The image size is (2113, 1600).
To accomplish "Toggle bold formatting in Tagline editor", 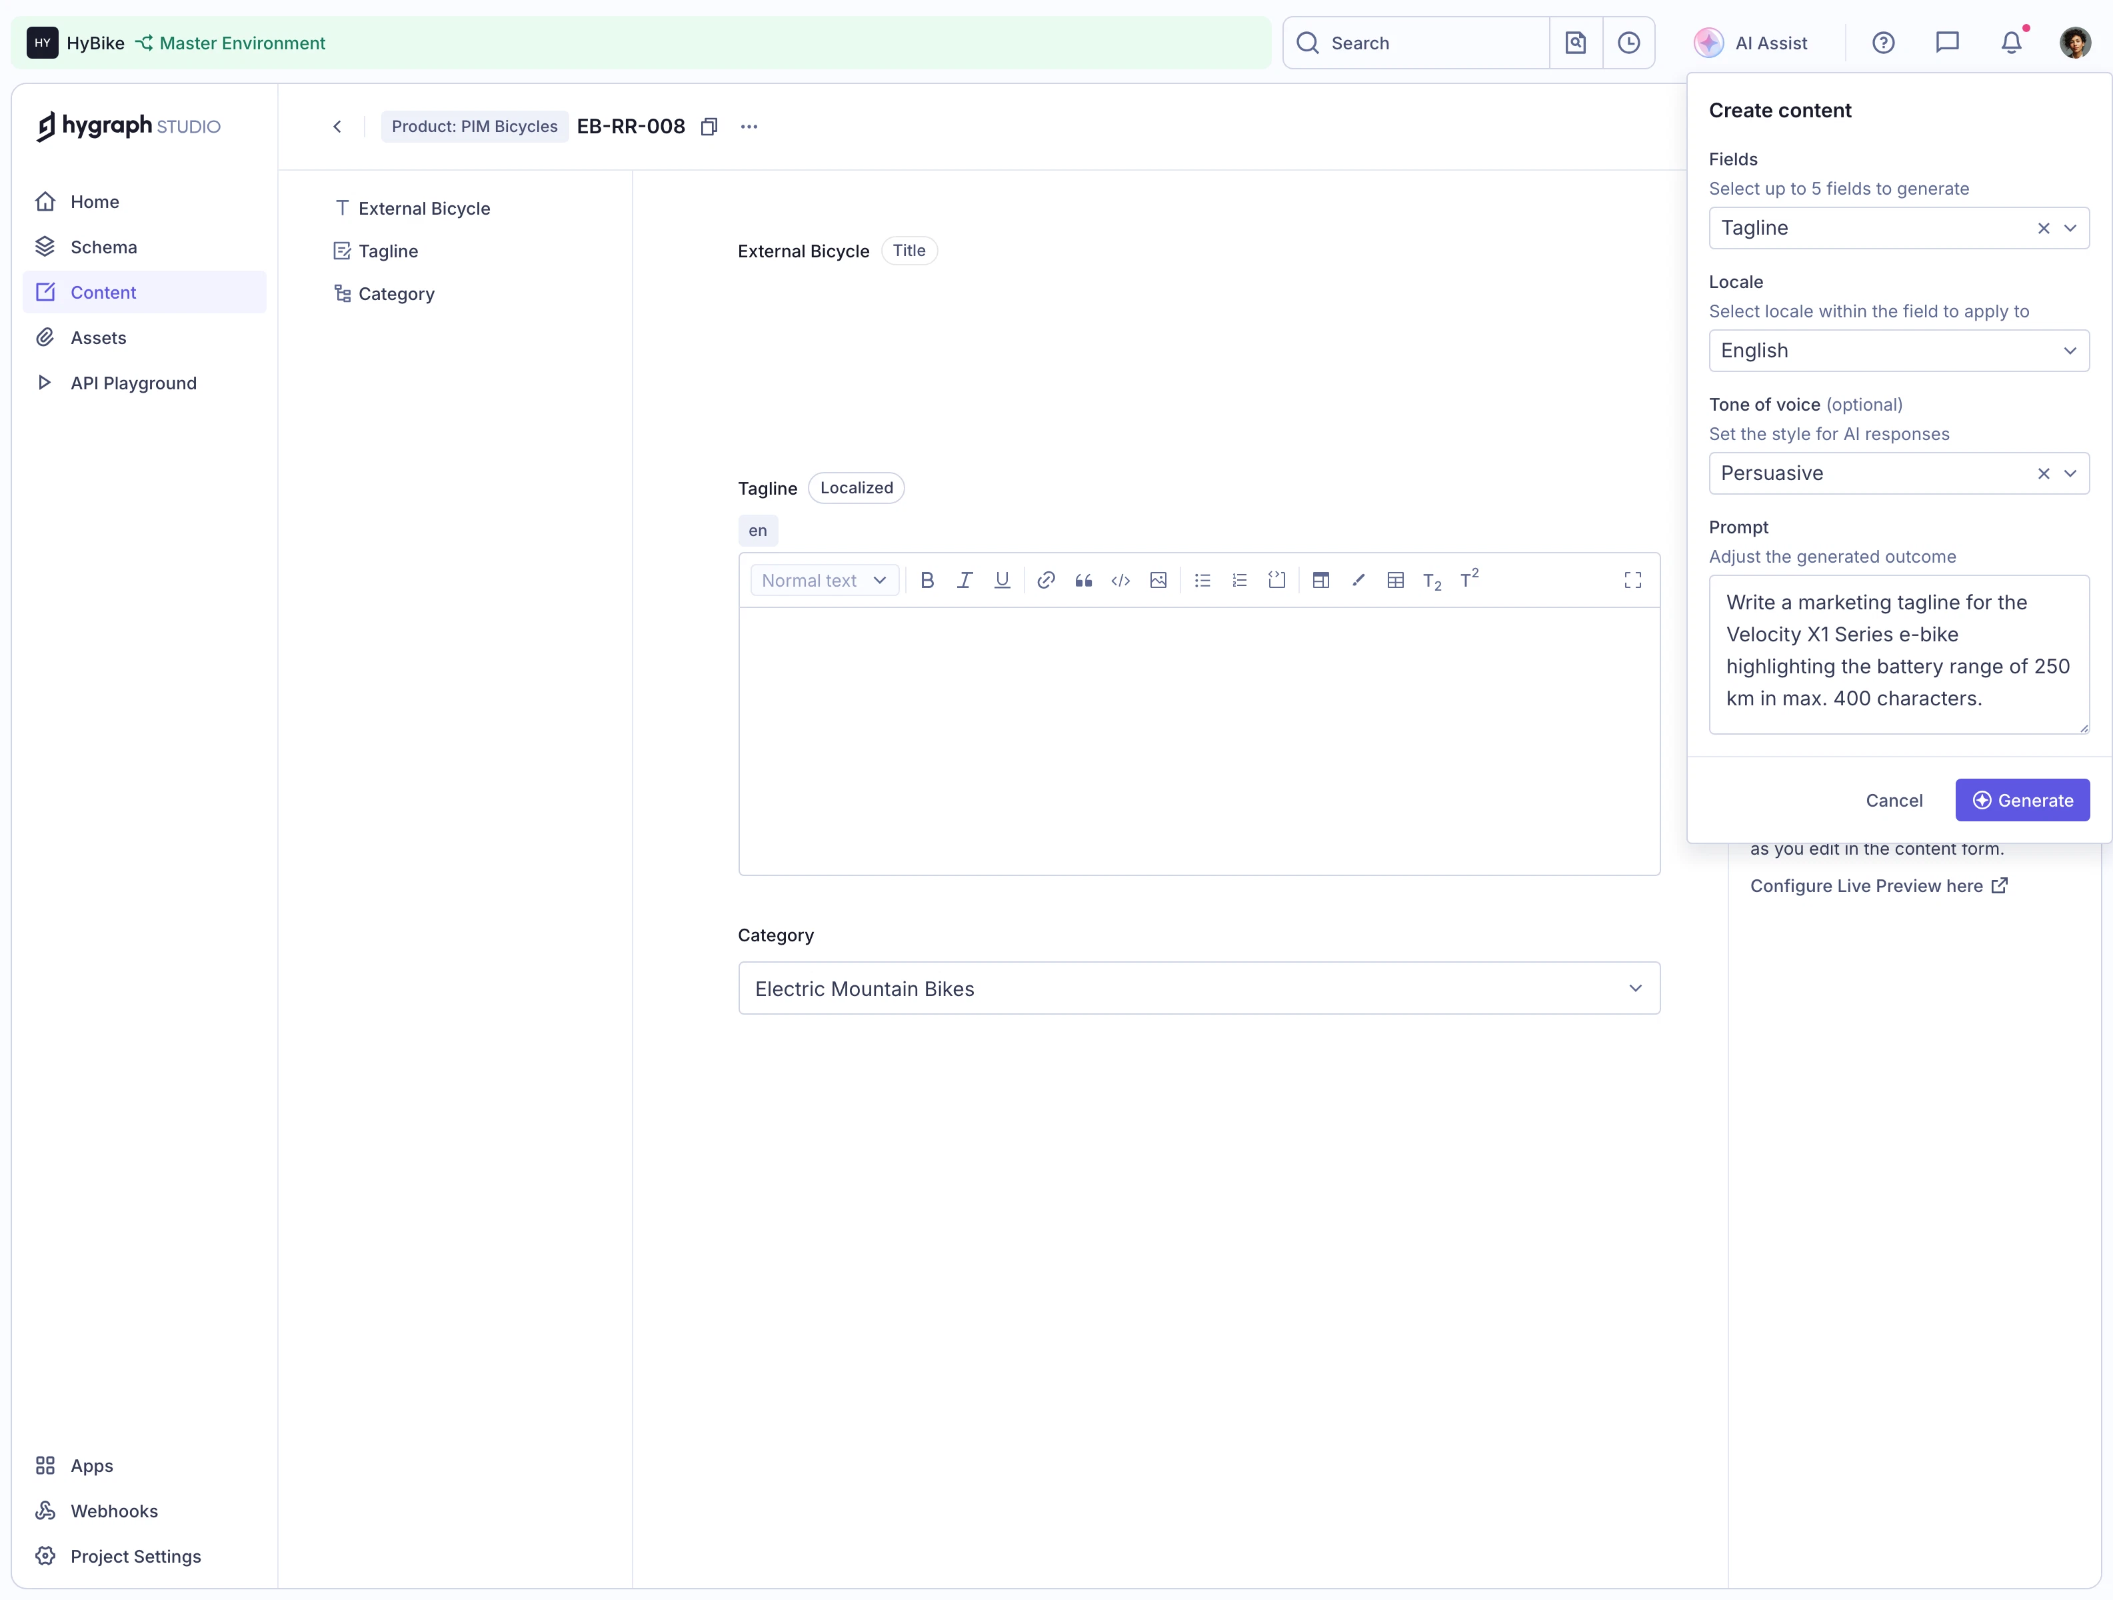I will click(927, 580).
